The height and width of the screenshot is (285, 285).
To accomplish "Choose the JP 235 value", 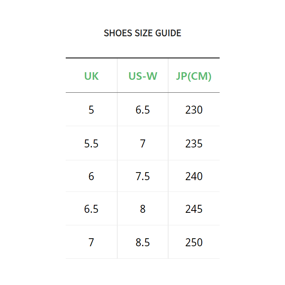I will pos(194,144).
